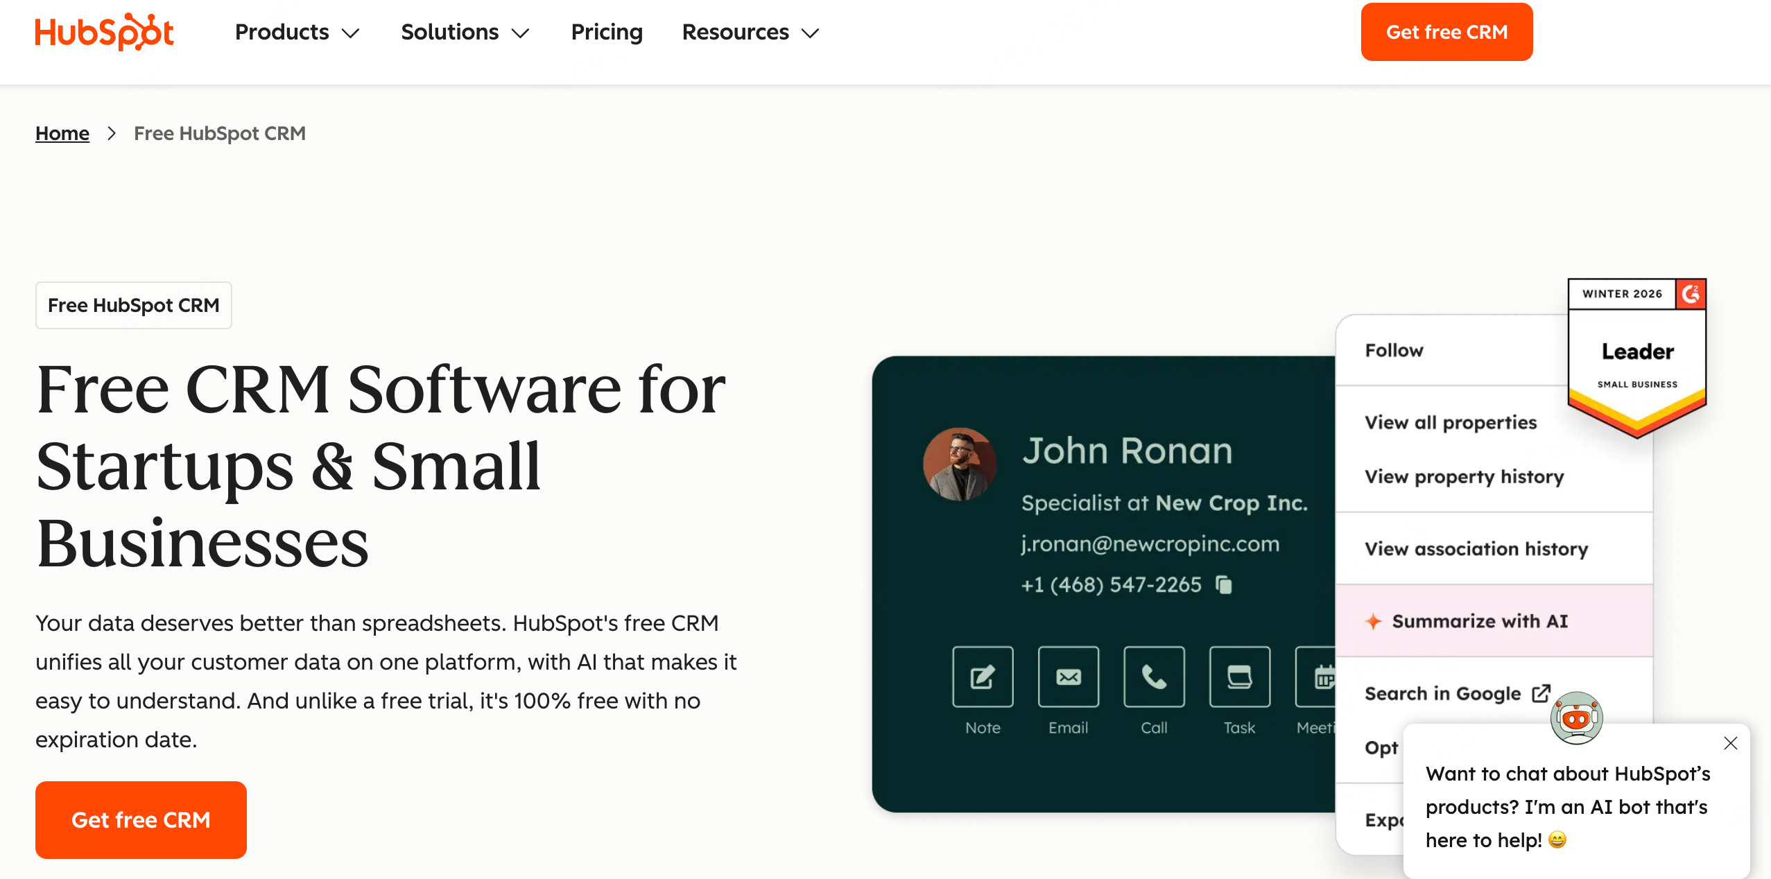
Task: Choose View property history option
Action: pyautogui.click(x=1464, y=477)
